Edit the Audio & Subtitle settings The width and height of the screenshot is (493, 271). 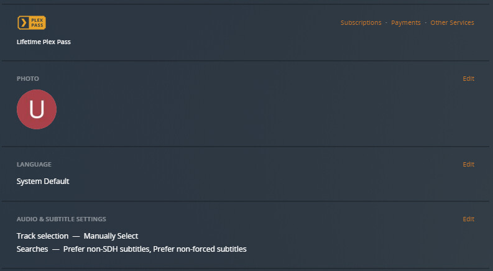[x=468, y=219]
